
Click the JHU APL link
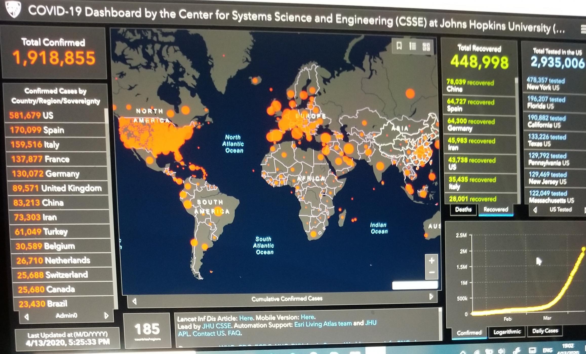[370, 323]
